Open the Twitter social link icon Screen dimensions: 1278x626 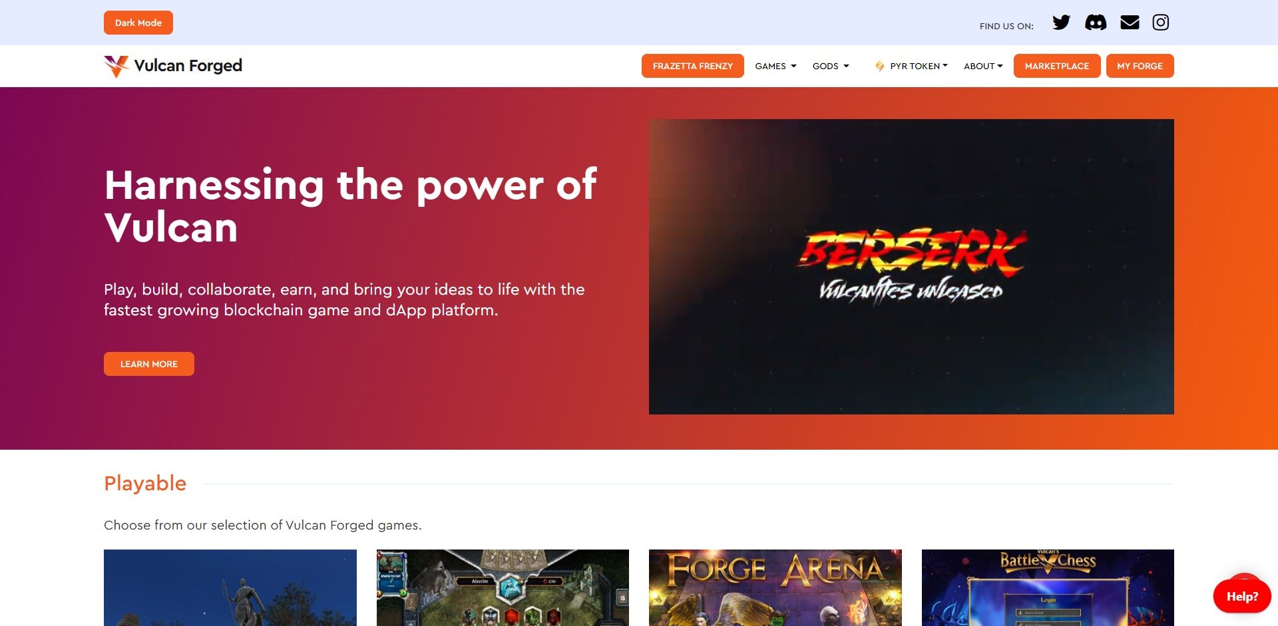(1061, 23)
